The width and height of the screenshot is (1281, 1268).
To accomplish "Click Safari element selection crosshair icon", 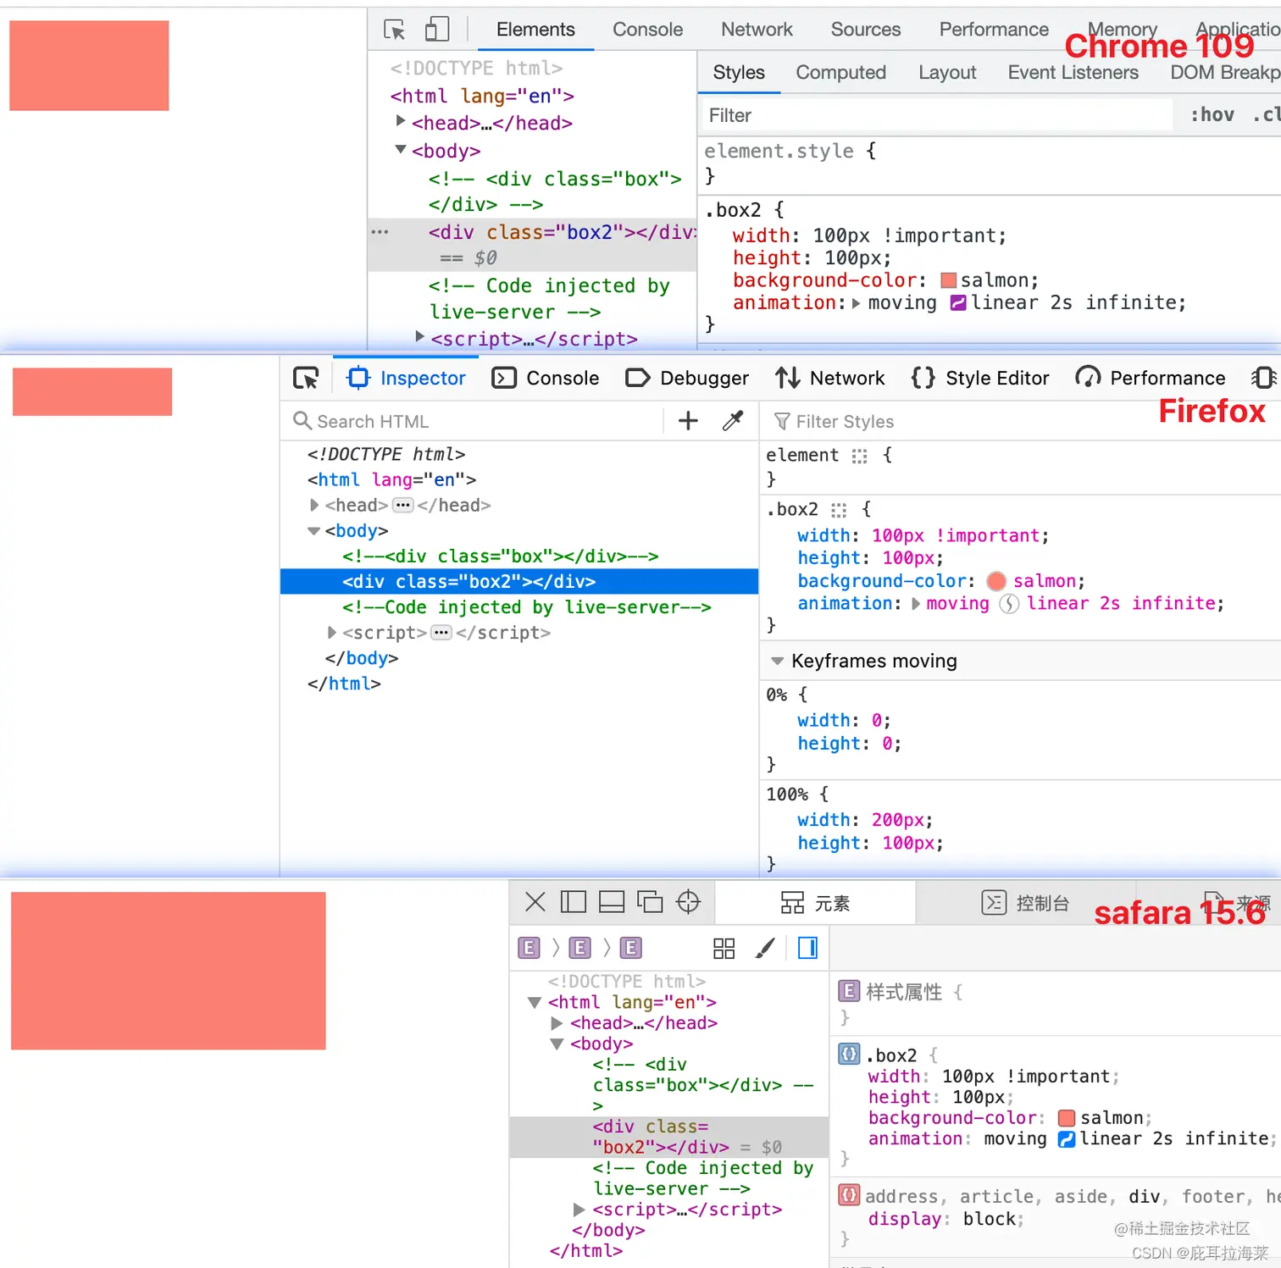I will coord(688,902).
